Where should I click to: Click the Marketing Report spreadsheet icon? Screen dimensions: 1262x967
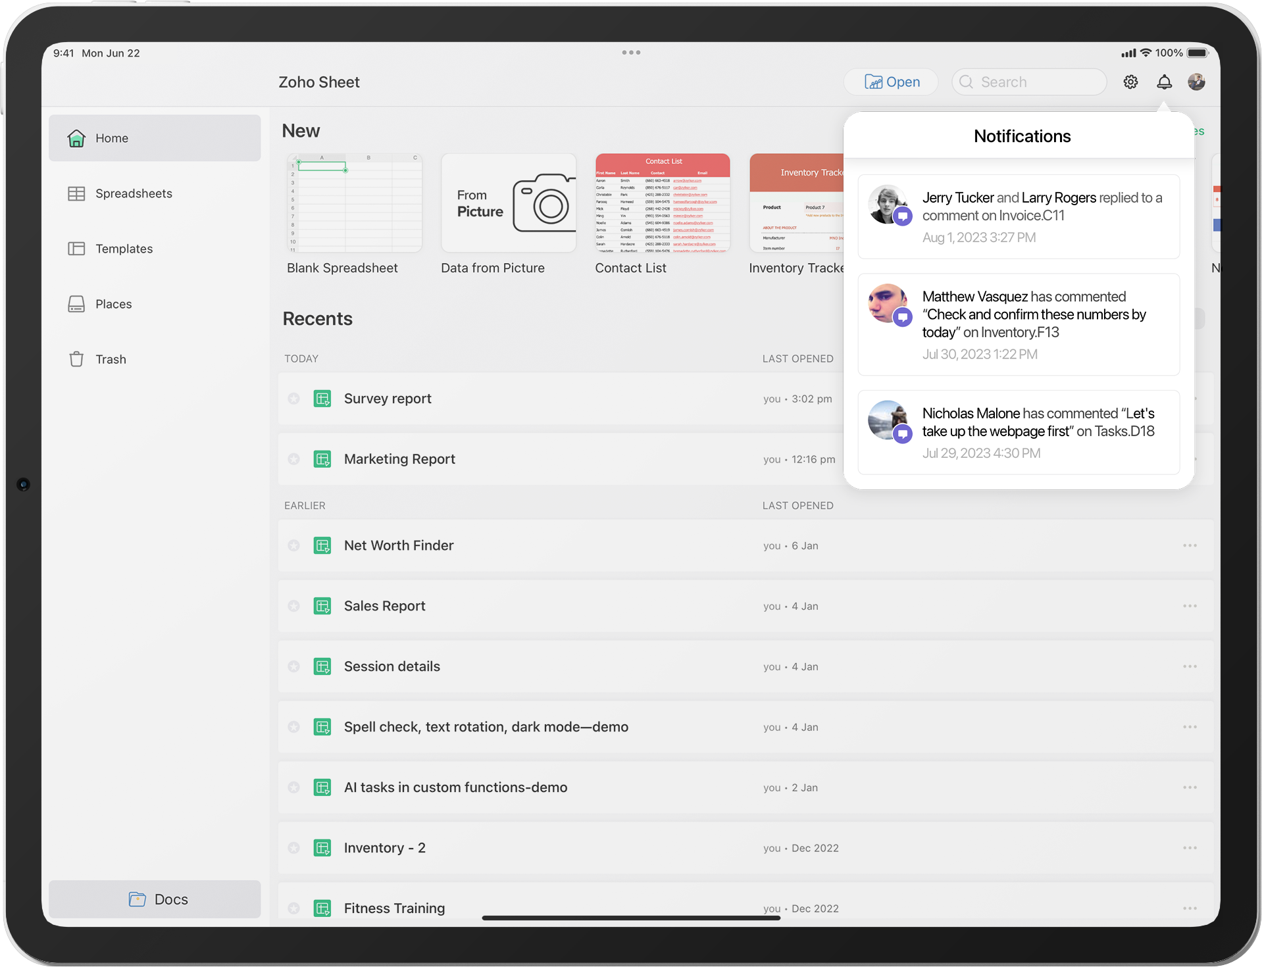(x=322, y=459)
